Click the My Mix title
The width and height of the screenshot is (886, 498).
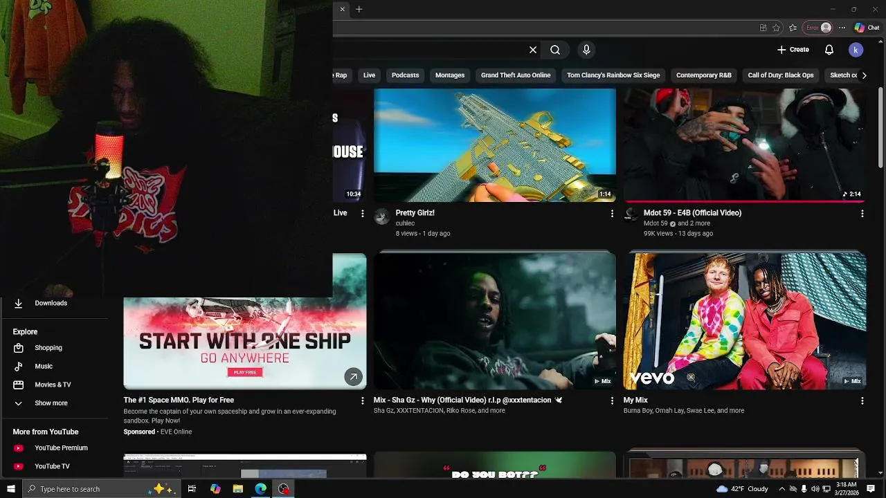point(635,400)
